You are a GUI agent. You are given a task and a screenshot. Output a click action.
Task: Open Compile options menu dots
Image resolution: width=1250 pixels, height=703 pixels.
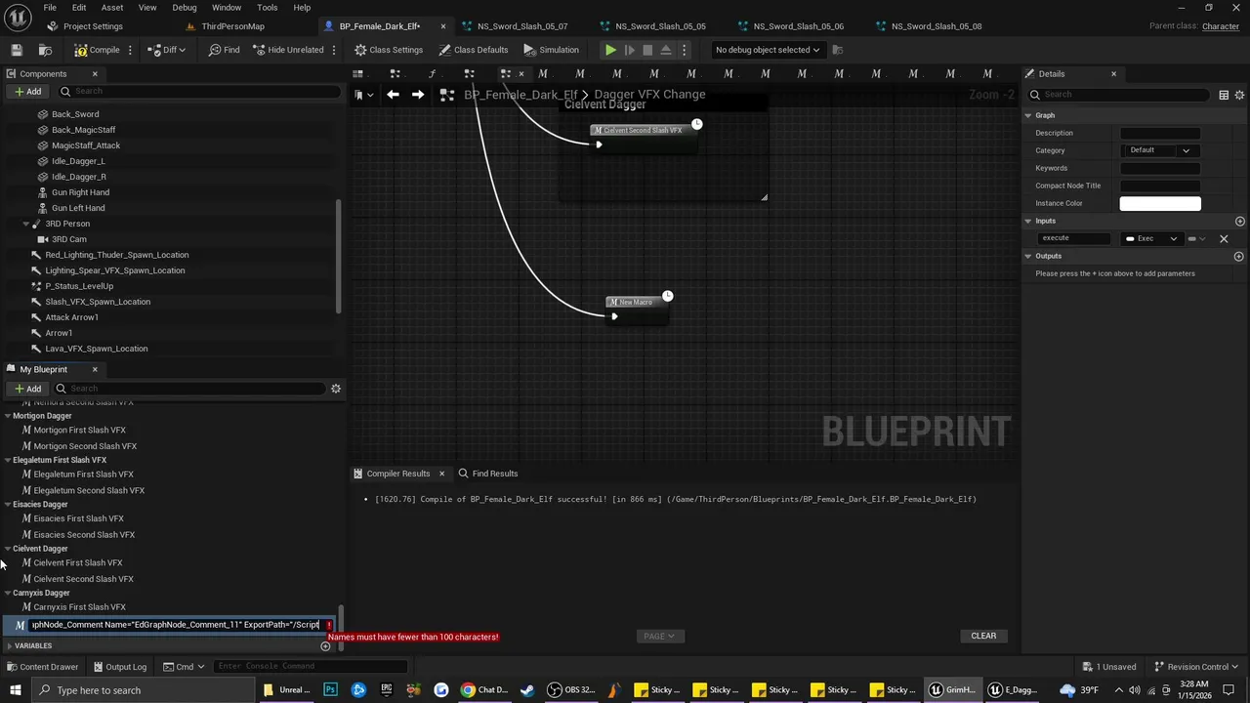pos(130,50)
